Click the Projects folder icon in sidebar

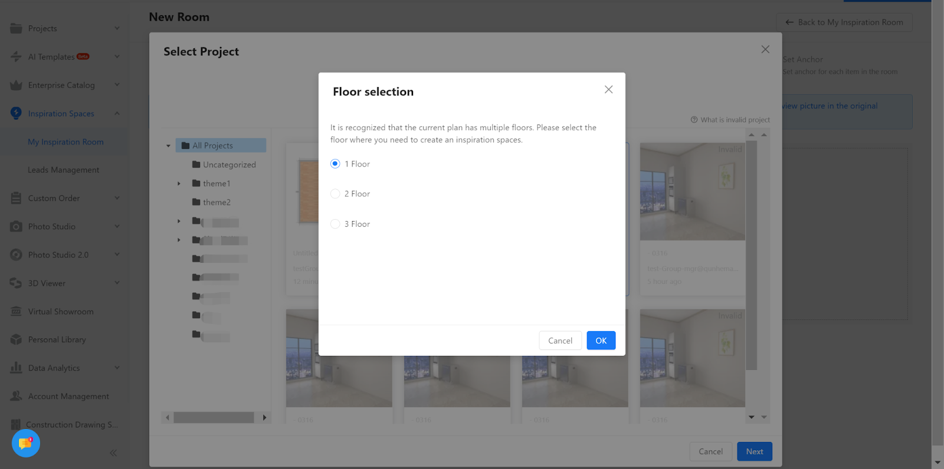(x=16, y=28)
